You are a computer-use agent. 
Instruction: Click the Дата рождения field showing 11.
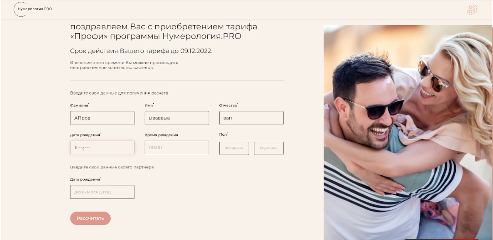(x=102, y=147)
